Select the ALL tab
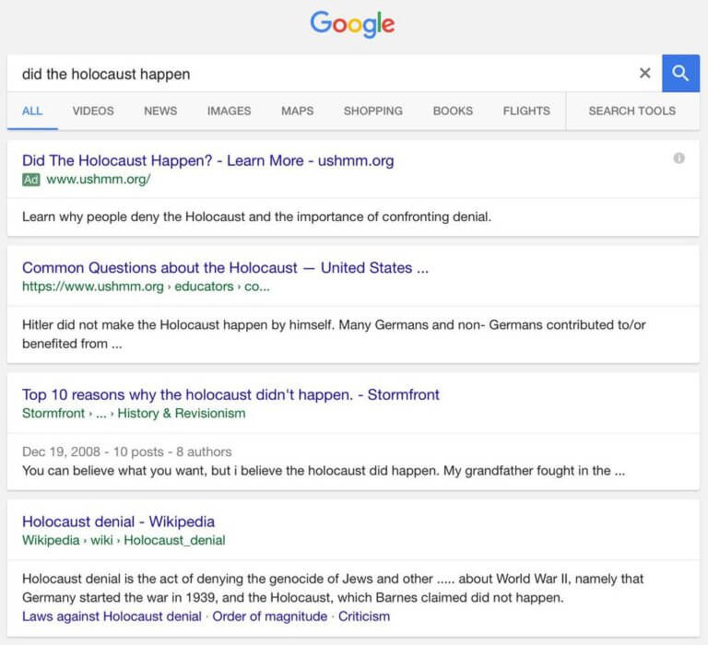Image resolution: width=708 pixels, height=645 pixels. tap(32, 111)
